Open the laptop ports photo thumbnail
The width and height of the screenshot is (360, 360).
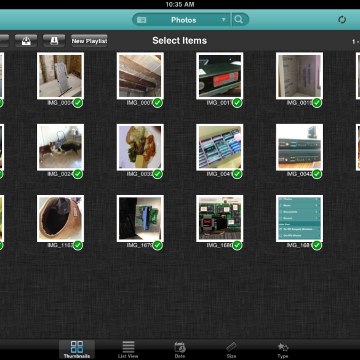[x=300, y=147]
